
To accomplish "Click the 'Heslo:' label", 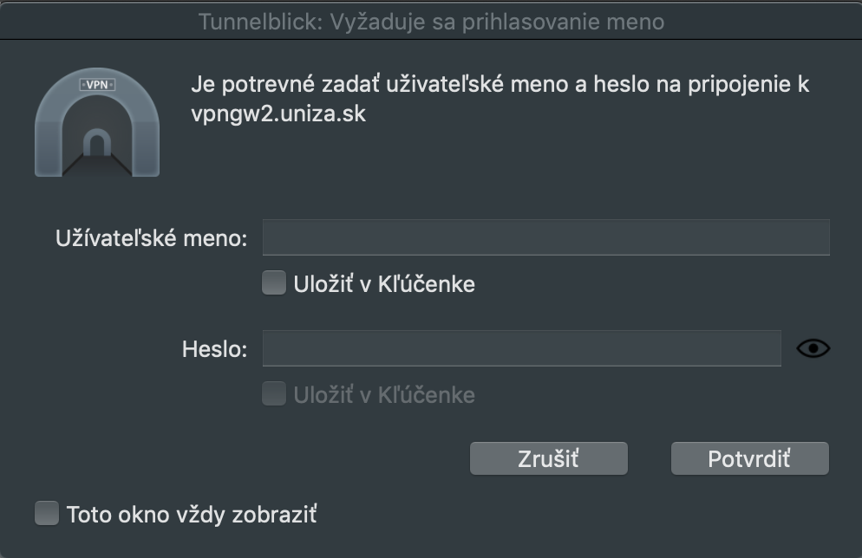I will [214, 349].
